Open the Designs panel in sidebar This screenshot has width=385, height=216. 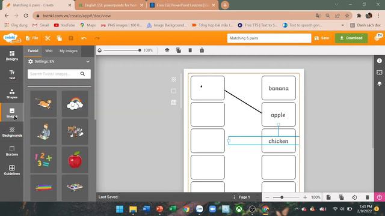[12, 56]
